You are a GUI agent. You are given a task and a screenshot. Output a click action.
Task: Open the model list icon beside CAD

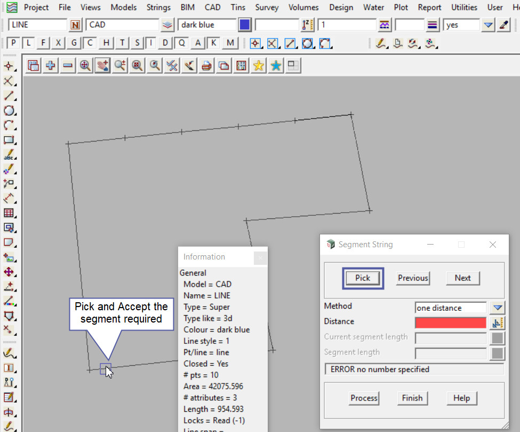(x=167, y=25)
